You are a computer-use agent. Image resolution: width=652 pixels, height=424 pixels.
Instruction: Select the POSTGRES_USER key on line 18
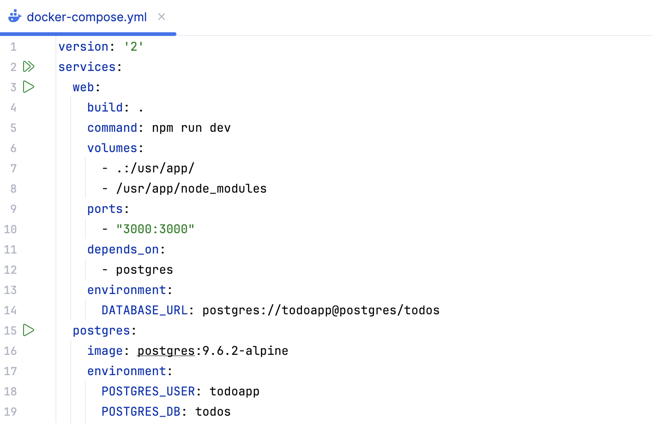[x=148, y=391]
